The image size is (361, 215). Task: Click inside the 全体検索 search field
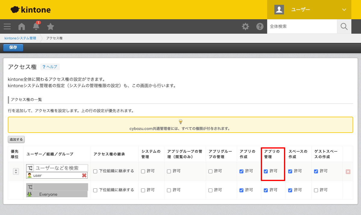click(x=301, y=26)
